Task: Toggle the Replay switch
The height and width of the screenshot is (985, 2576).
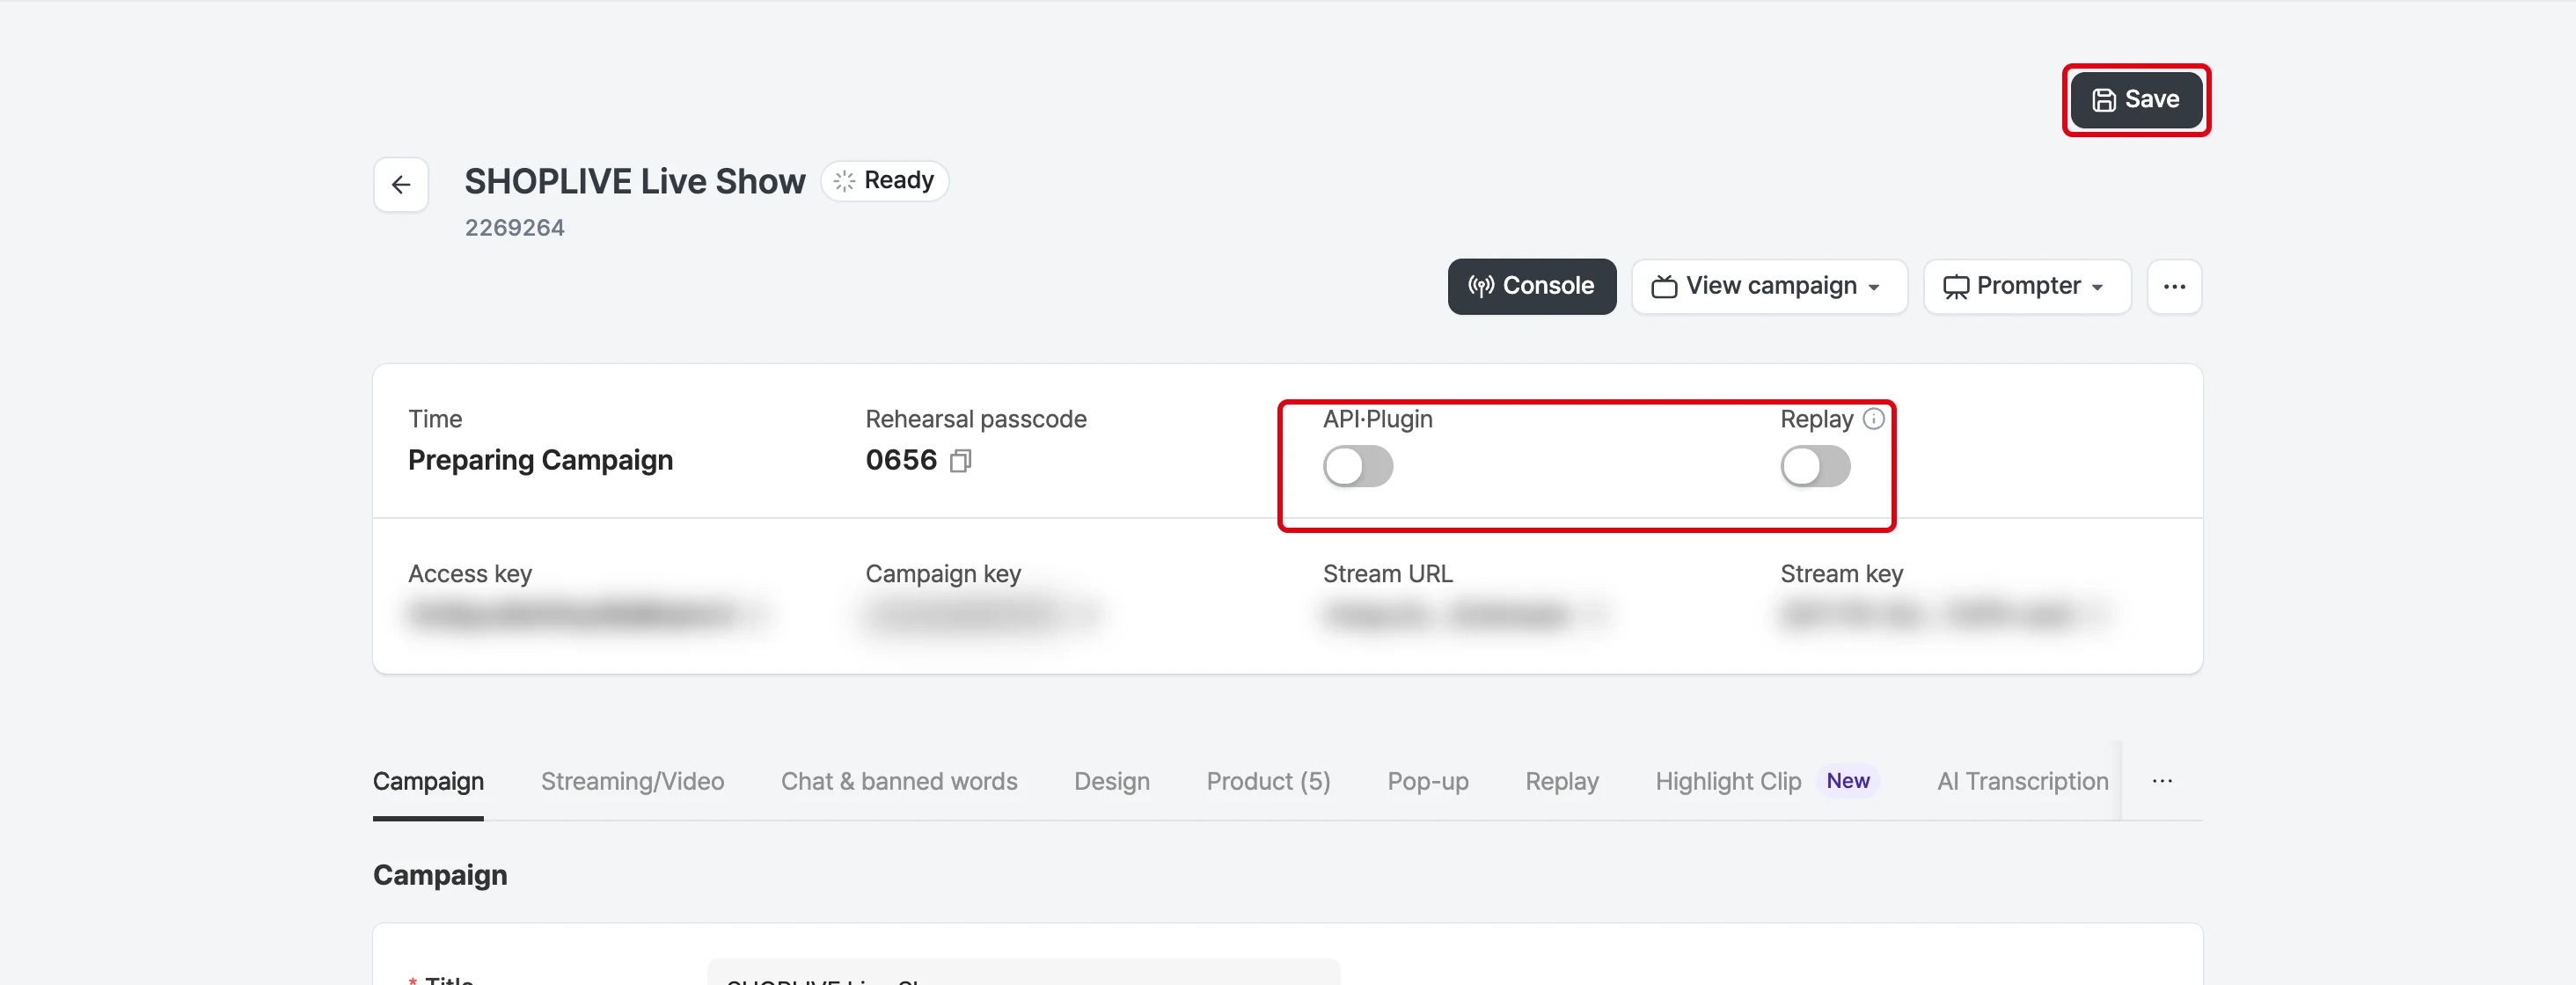Action: [1814, 466]
